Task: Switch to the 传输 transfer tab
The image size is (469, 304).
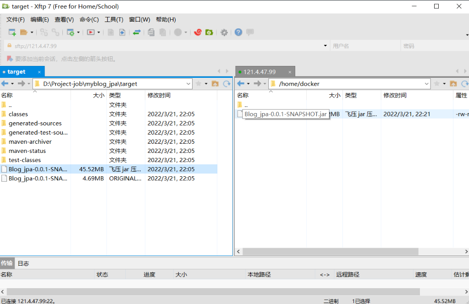Action: coord(6,263)
